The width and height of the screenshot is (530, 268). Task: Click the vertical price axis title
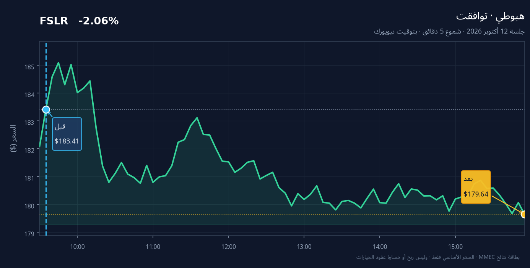13,138
